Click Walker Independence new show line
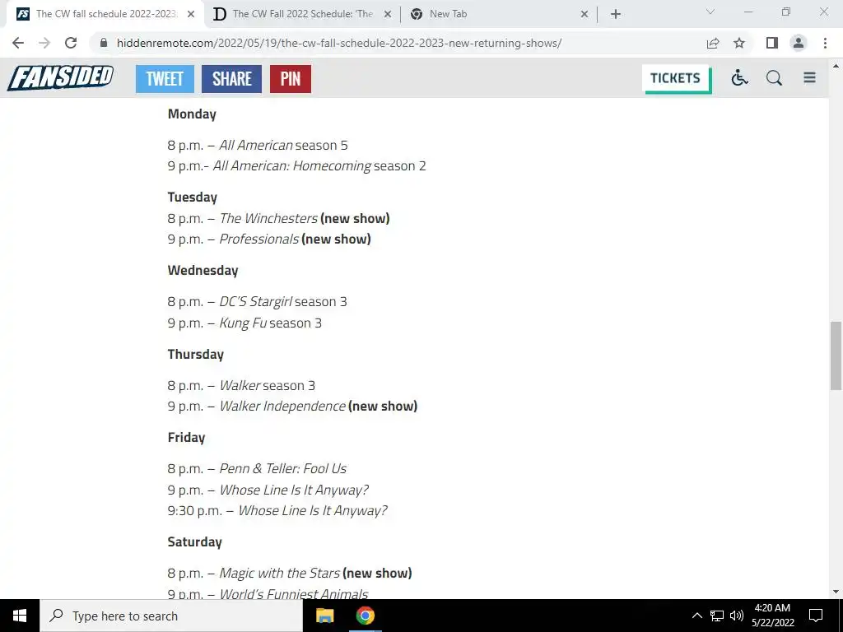Screen dimensions: 843x632 coord(292,406)
